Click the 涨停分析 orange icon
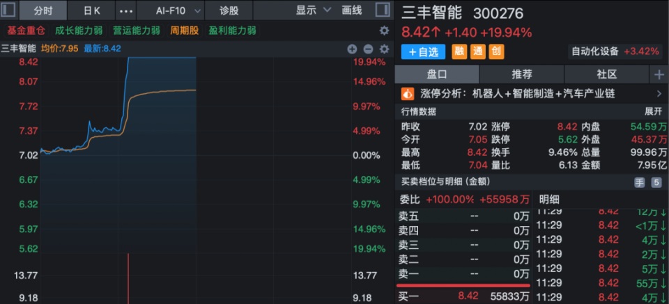This screenshot has width=669, height=304. click(x=408, y=93)
